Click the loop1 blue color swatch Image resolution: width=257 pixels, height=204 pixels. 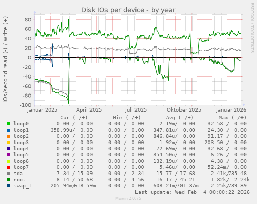[9, 130]
